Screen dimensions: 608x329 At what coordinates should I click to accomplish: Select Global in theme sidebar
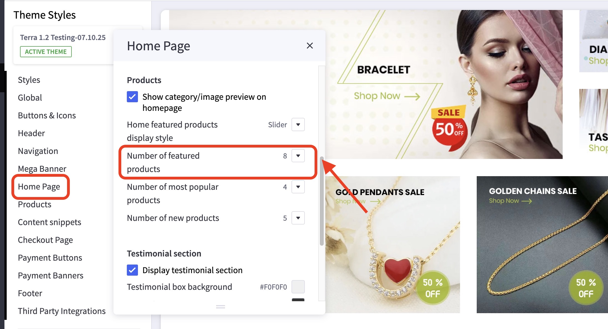pos(30,98)
